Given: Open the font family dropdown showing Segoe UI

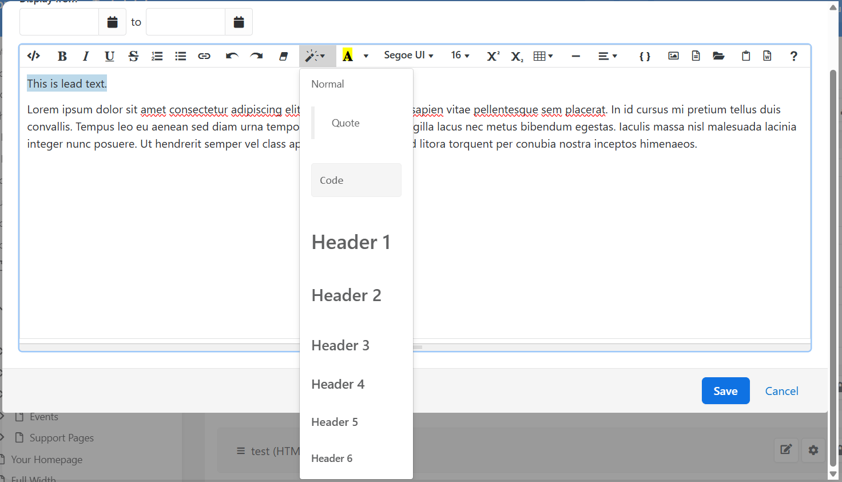Looking at the screenshot, I should [x=408, y=55].
